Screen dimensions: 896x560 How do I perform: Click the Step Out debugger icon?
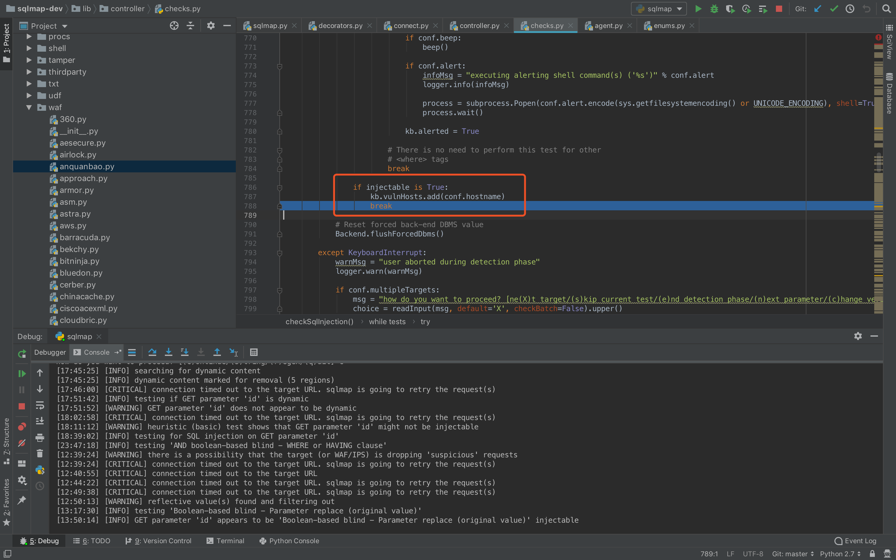click(x=217, y=352)
